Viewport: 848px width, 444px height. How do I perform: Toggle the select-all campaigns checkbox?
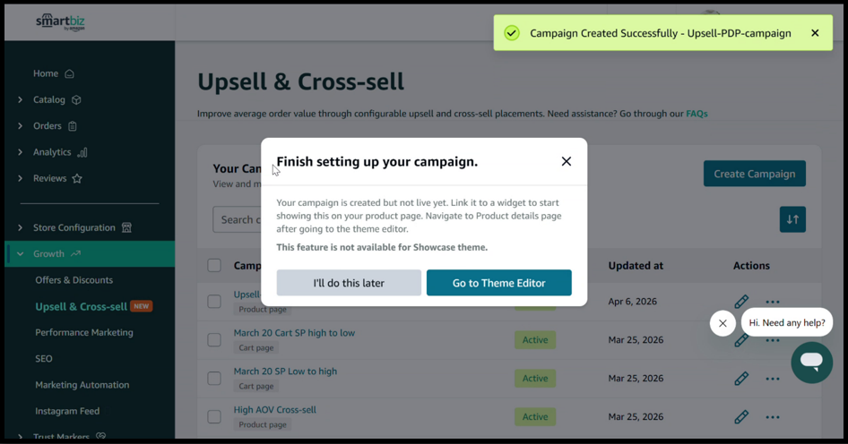tap(214, 265)
